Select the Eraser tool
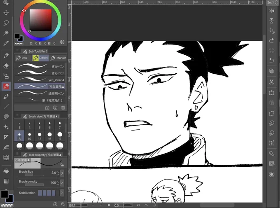The image size is (280, 208). [6, 66]
